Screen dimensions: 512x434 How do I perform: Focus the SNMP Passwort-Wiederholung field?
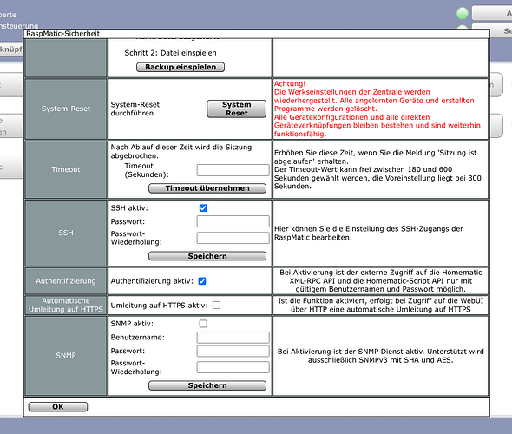tap(233, 367)
